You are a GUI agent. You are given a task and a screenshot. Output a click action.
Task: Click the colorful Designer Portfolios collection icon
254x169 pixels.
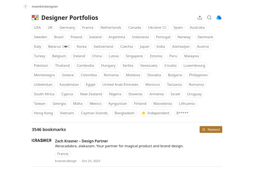click(x=35, y=18)
